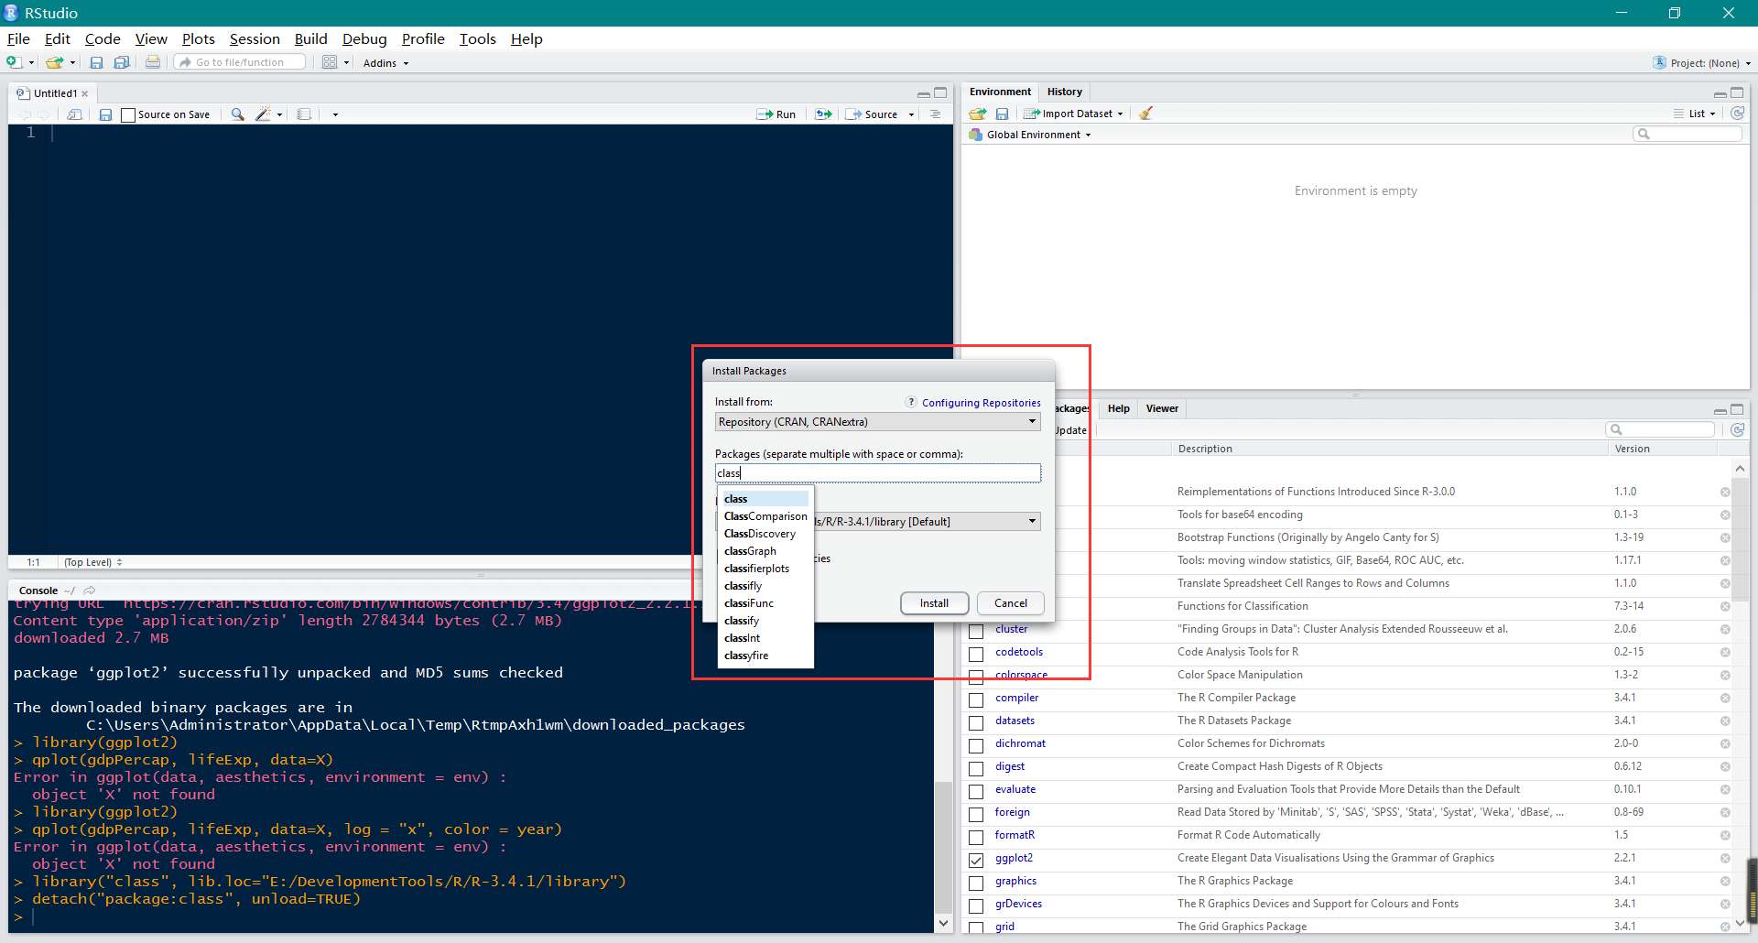The width and height of the screenshot is (1758, 943).
Task: Click the save icon in Untitled1 editor toolbar
Action: click(105, 114)
